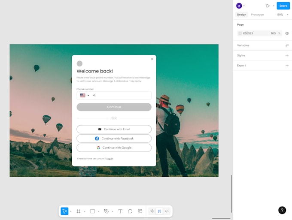Image resolution: width=292 pixels, height=220 pixels.
Task: Open Move tool options dropdown arrow
Action: [x=71, y=211]
